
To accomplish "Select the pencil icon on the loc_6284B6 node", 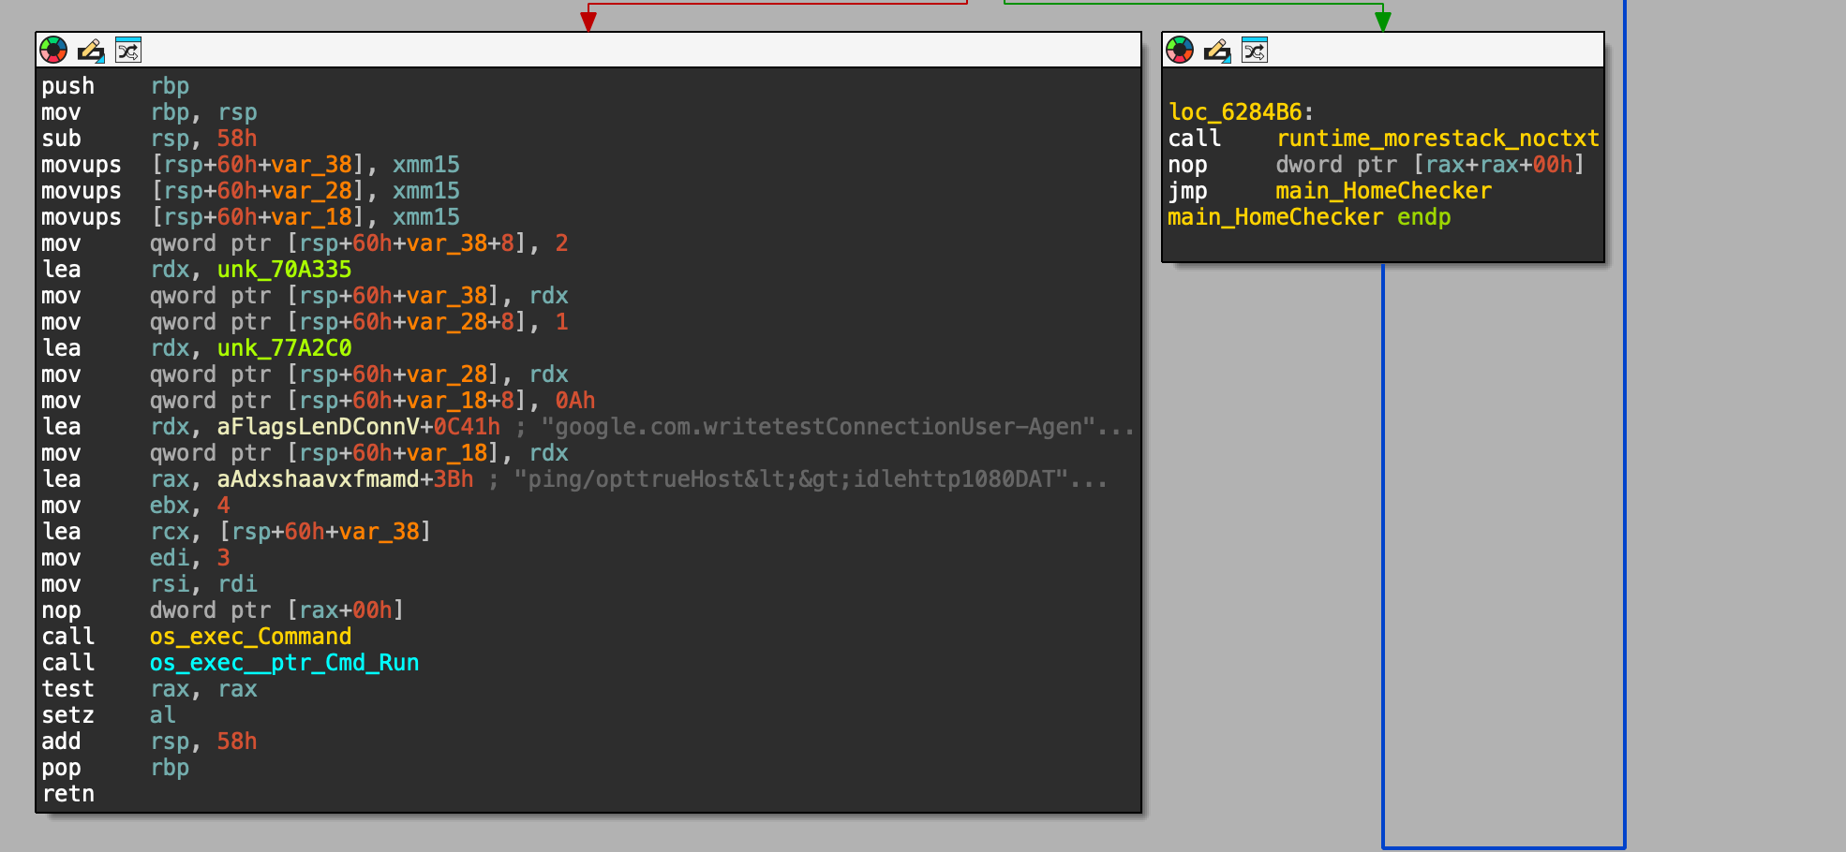I will pos(1217,51).
